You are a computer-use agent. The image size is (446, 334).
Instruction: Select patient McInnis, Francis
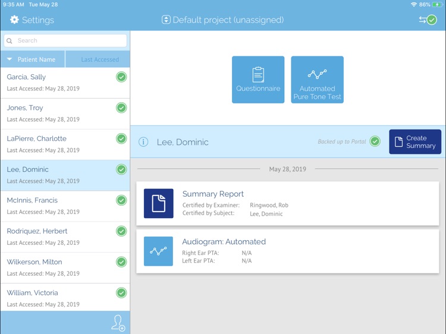65,206
